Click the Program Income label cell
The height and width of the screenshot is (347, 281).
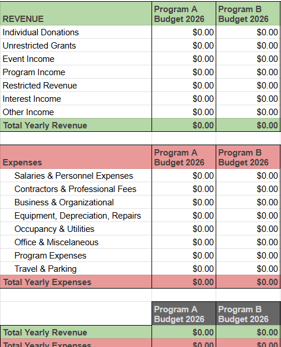coord(76,72)
